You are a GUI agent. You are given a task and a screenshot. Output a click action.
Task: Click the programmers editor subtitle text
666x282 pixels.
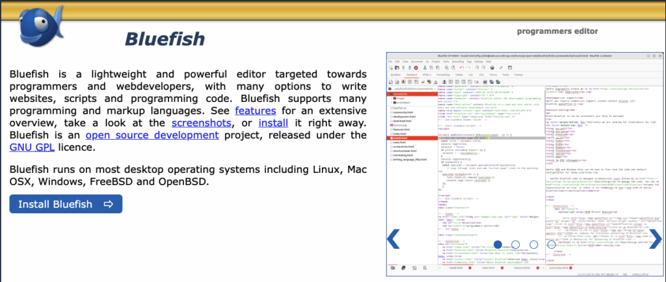click(557, 31)
